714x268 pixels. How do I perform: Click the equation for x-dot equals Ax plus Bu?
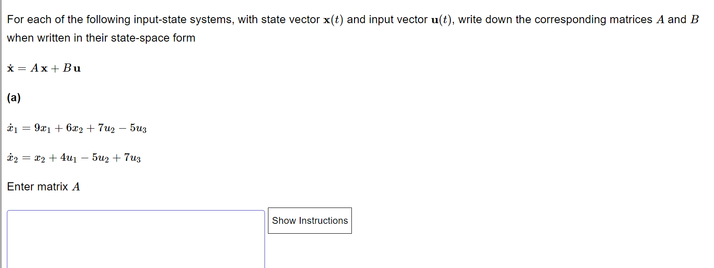44,68
